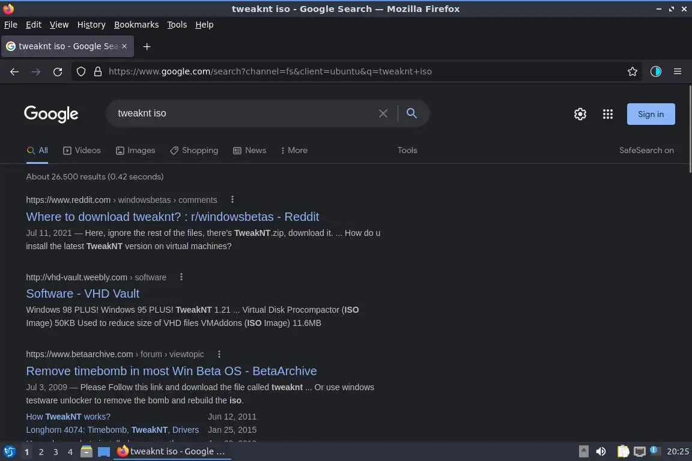Viewport: 692px width, 461px height.
Task: Open the Edit menu
Action: click(x=34, y=25)
